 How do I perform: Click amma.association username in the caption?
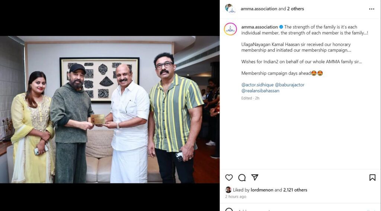click(x=259, y=27)
